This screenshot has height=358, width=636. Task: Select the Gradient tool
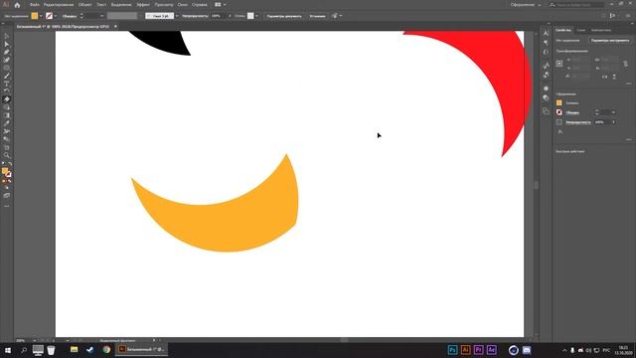click(7, 115)
